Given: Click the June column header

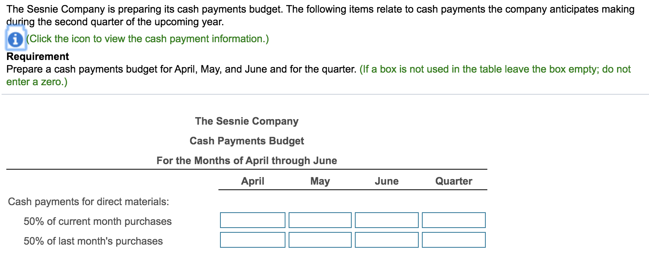Looking at the screenshot, I should coord(387,181).
